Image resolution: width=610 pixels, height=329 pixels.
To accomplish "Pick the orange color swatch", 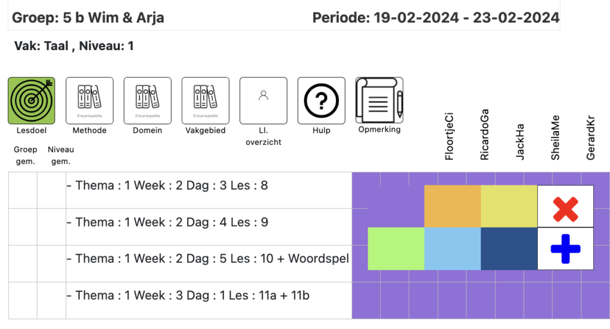I will [x=452, y=206].
